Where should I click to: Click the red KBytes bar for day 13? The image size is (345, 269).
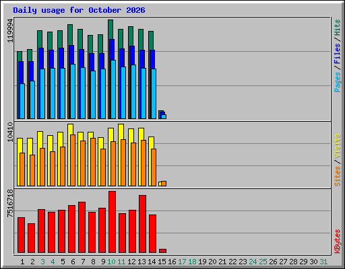tap(142, 224)
